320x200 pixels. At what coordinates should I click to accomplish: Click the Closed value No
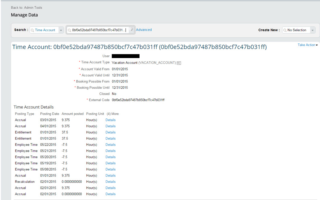[x=114, y=94]
